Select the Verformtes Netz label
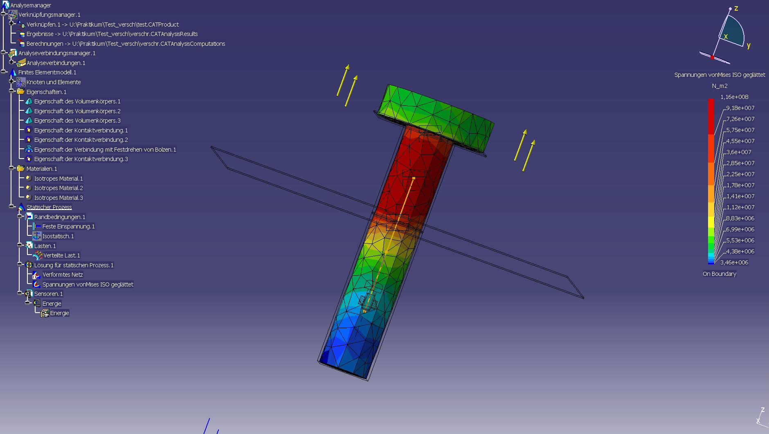Screen dimensions: 769x434 click(63, 275)
